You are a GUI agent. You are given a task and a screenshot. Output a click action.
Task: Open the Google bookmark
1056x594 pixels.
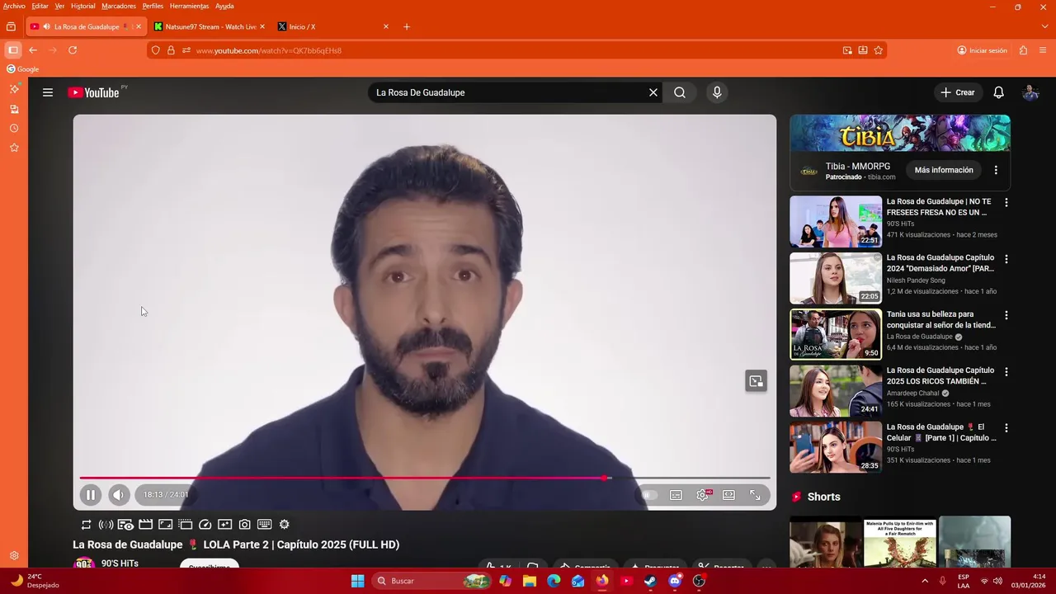23,69
